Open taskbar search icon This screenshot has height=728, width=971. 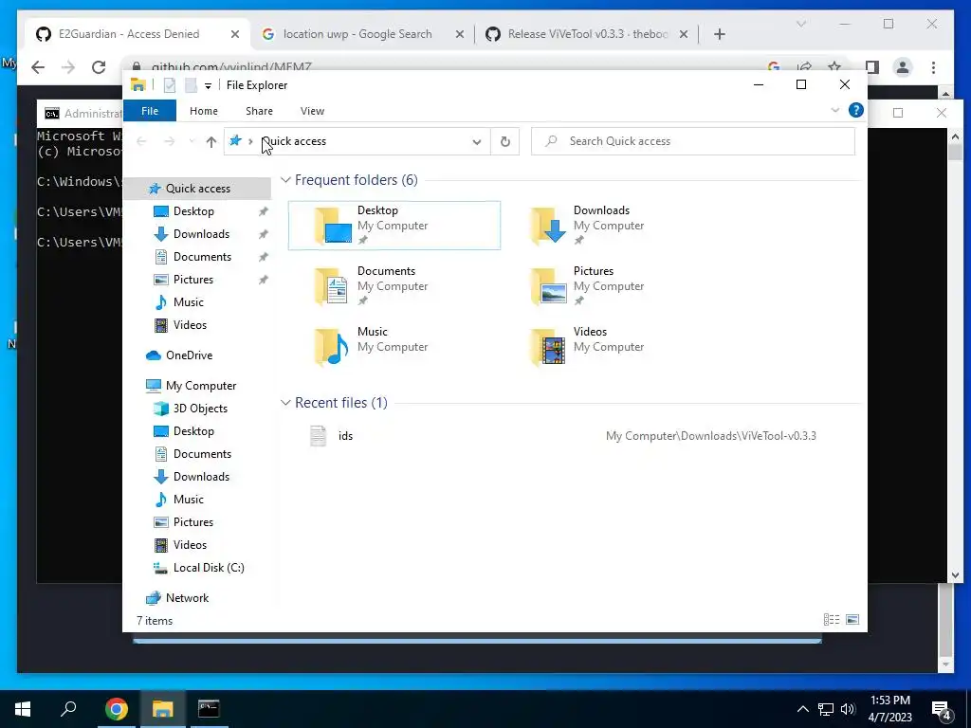coord(68,709)
